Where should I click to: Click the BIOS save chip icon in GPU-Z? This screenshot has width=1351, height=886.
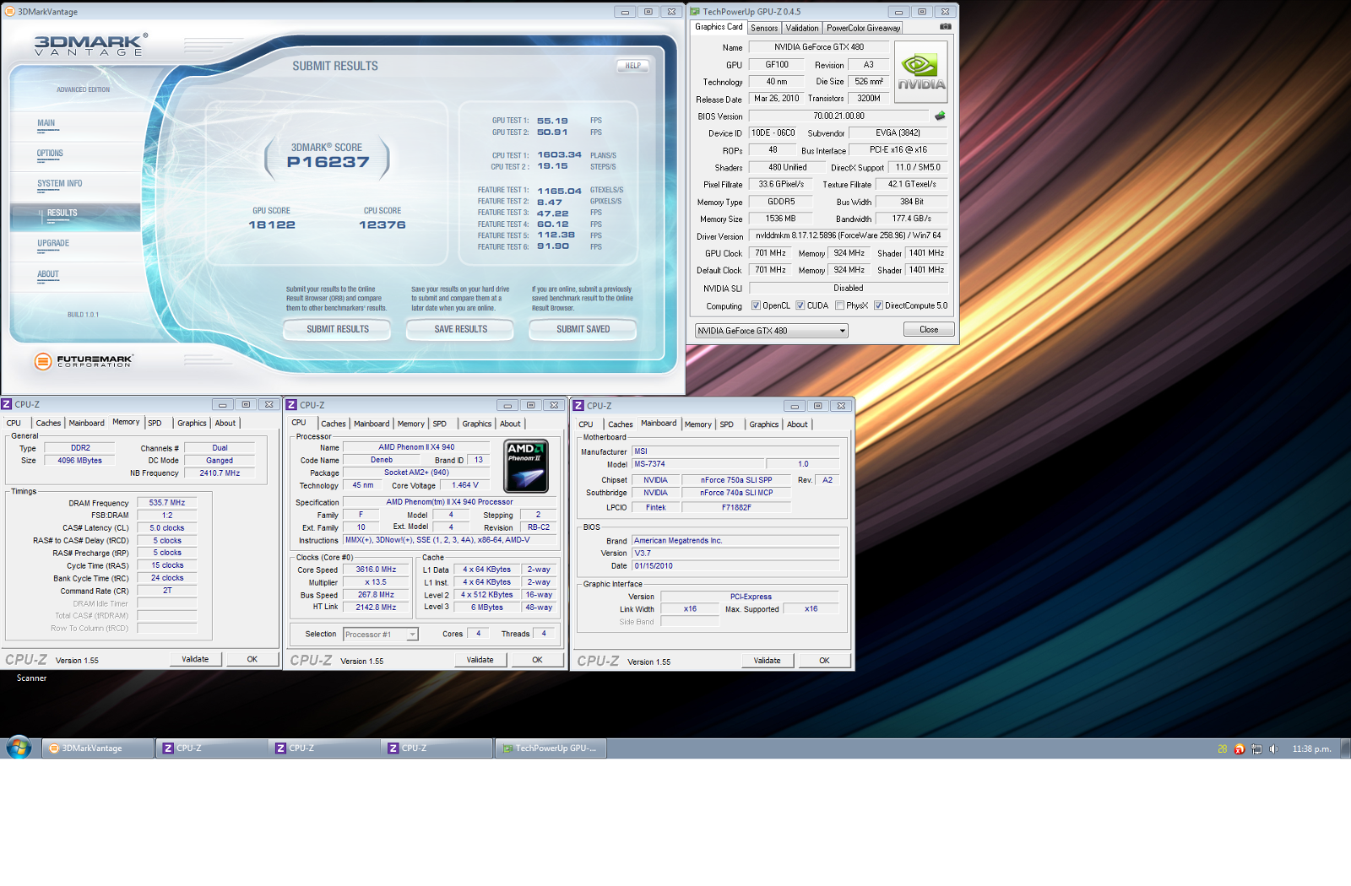click(x=940, y=116)
